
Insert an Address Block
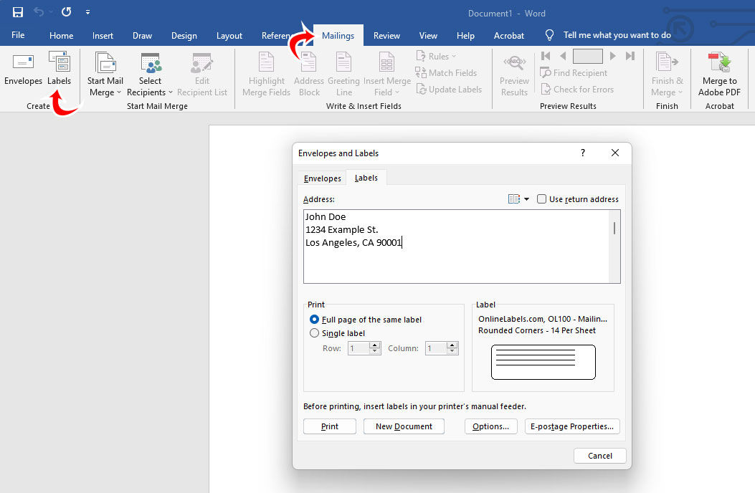[x=308, y=72]
